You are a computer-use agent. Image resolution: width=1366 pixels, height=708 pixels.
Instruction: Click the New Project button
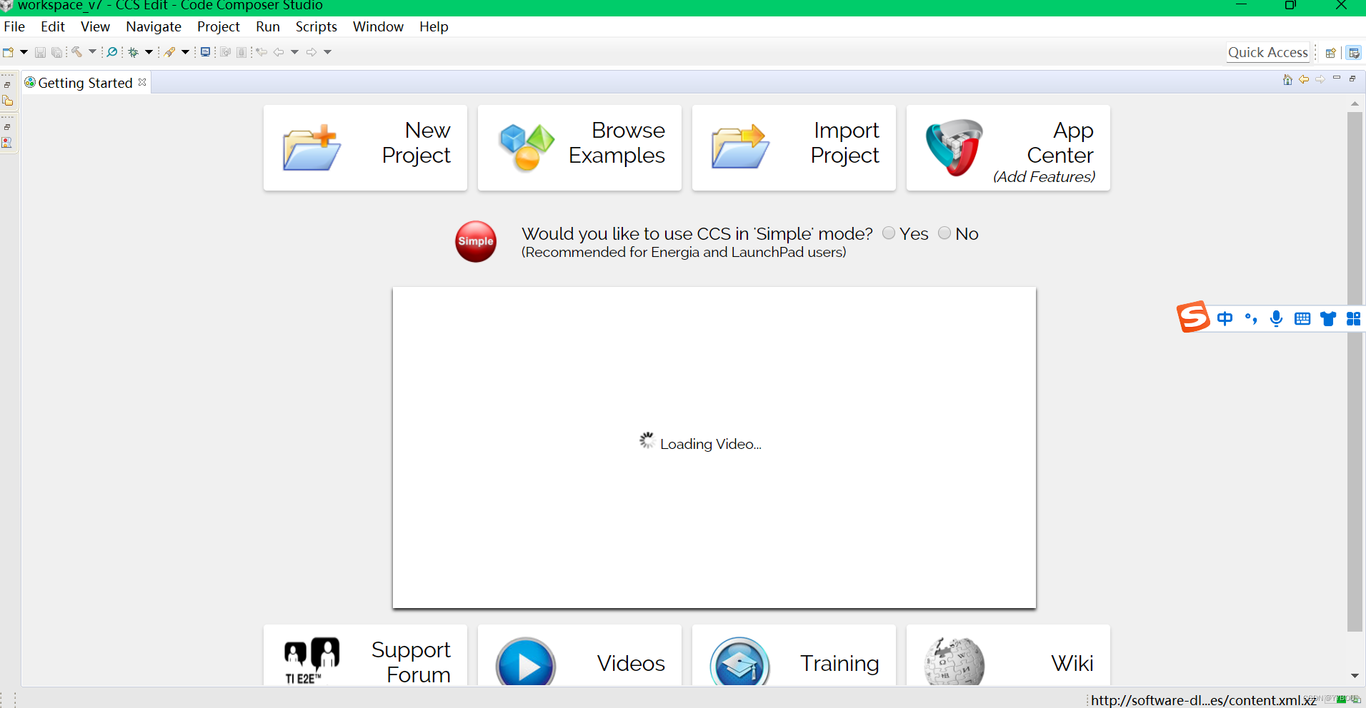pyautogui.click(x=365, y=148)
